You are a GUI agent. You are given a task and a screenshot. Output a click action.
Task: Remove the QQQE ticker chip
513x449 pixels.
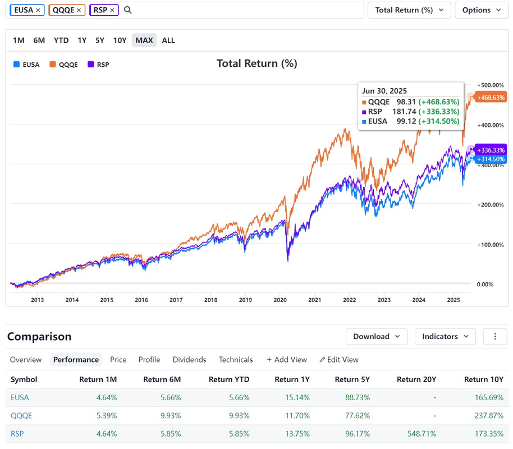point(79,10)
